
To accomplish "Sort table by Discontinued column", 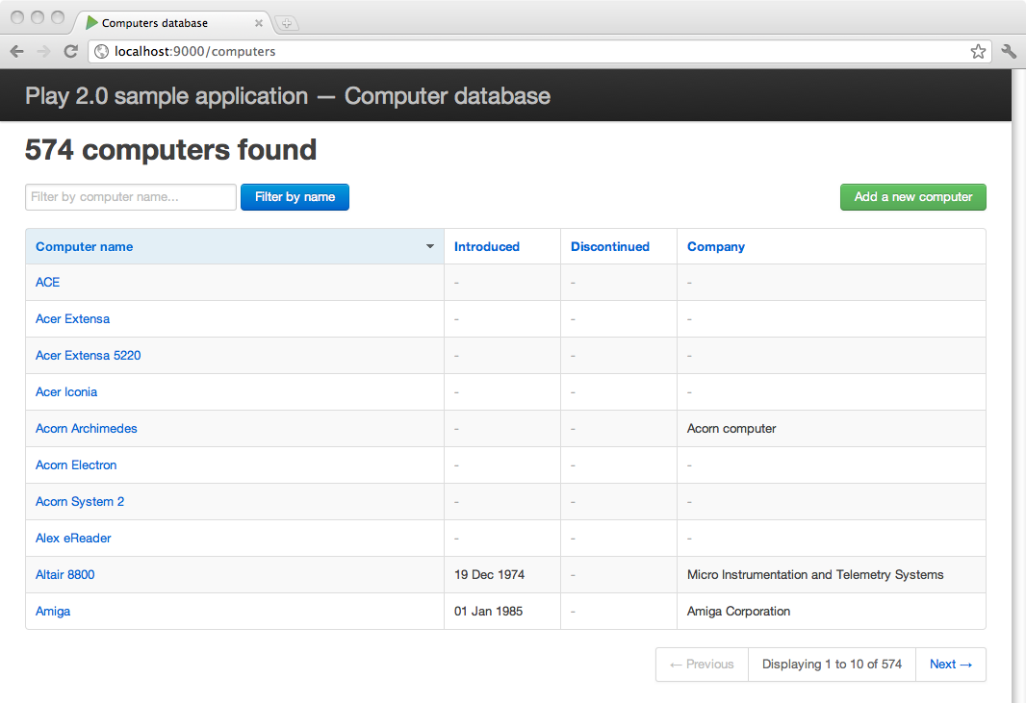I will [x=610, y=247].
